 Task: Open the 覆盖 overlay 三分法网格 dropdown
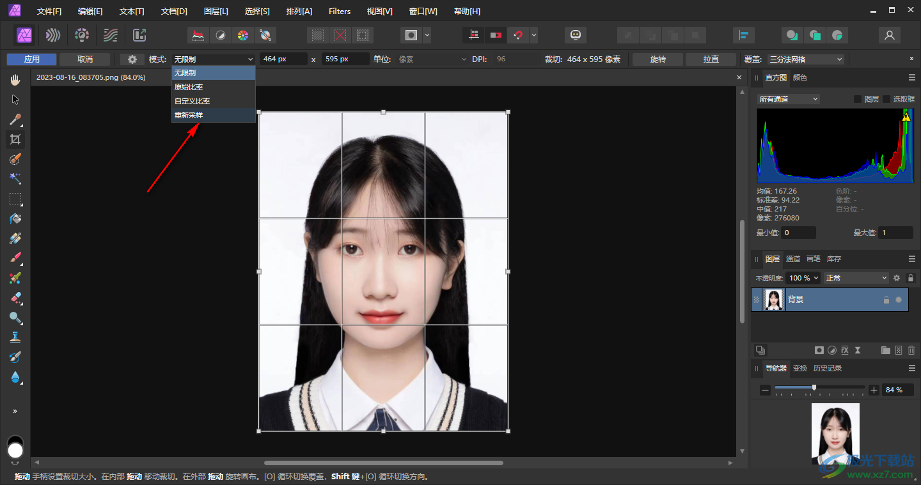coord(806,59)
